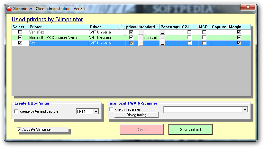Check create pinter and capture
This screenshot has height=148, width=264.
(16, 111)
